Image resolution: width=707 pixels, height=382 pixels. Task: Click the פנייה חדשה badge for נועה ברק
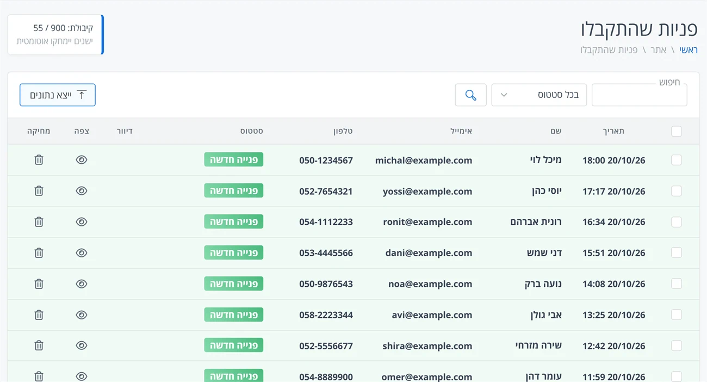[234, 284]
